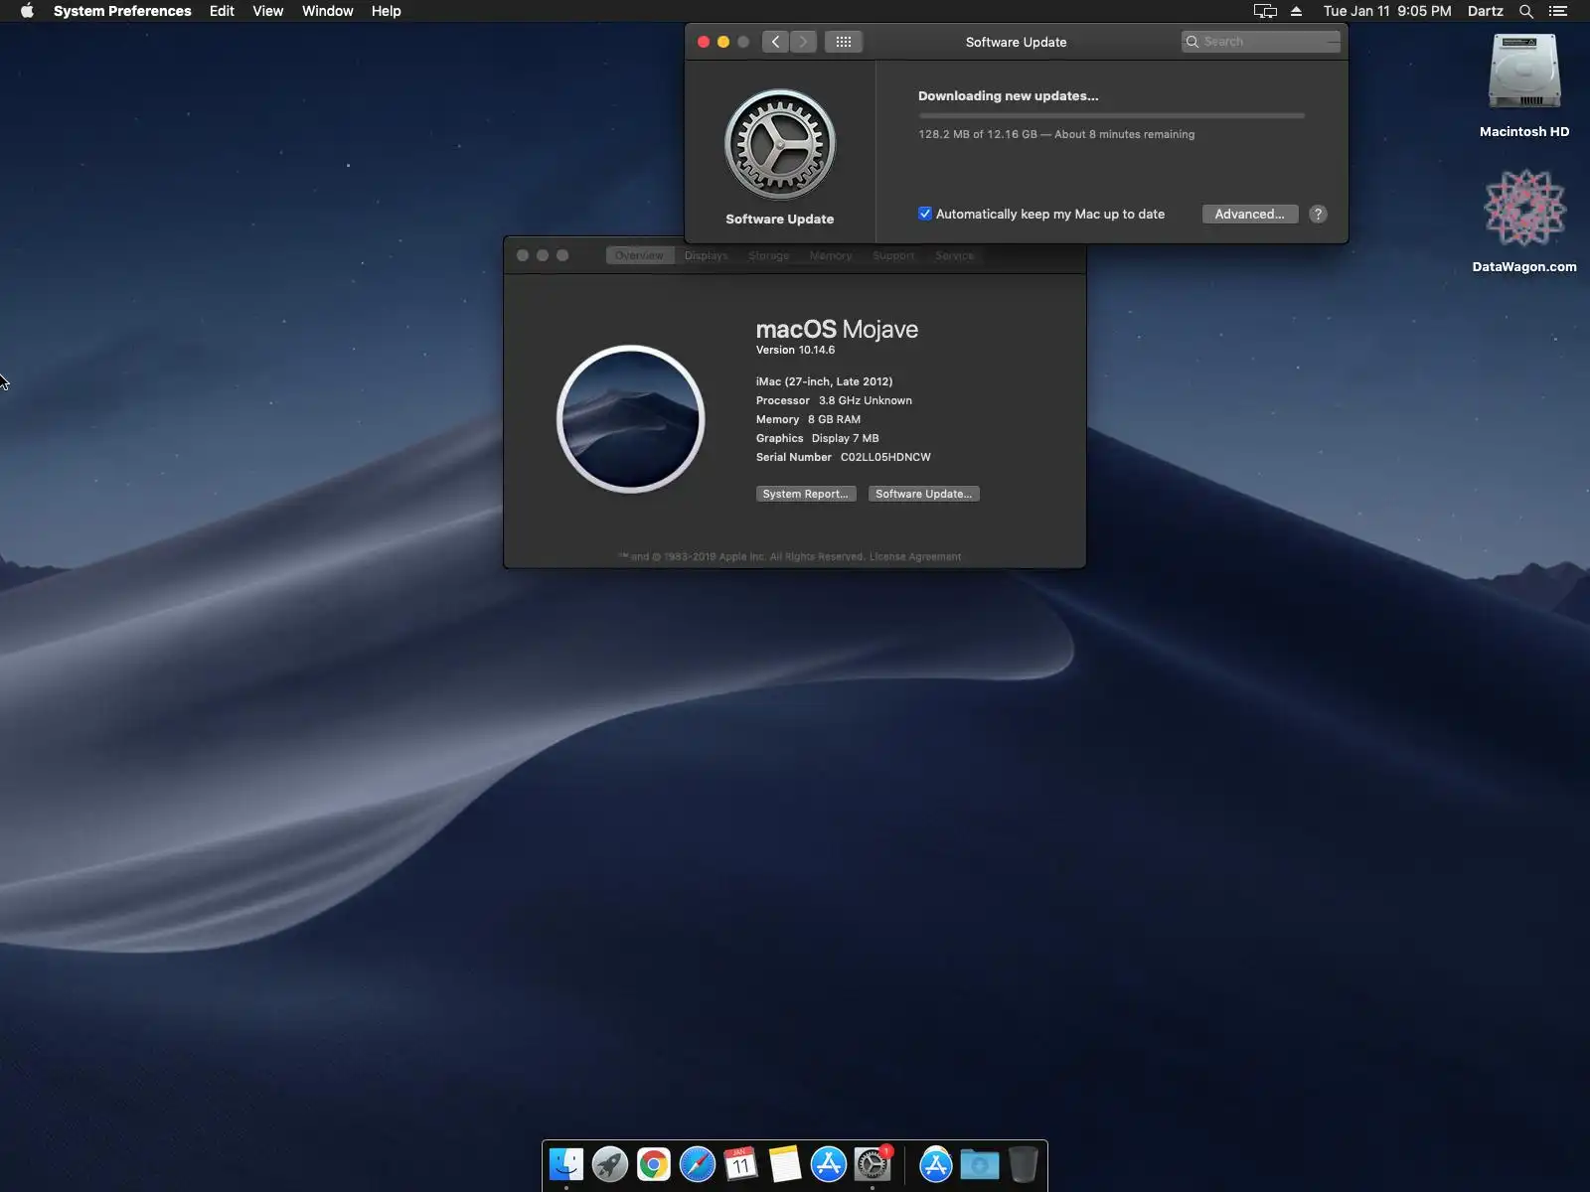Click the display mirroring icon in menu bar
This screenshot has height=1192, width=1590.
coord(1265,11)
